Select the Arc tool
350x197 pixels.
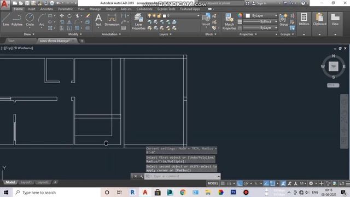pyautogui.click(x=42, y=20)
